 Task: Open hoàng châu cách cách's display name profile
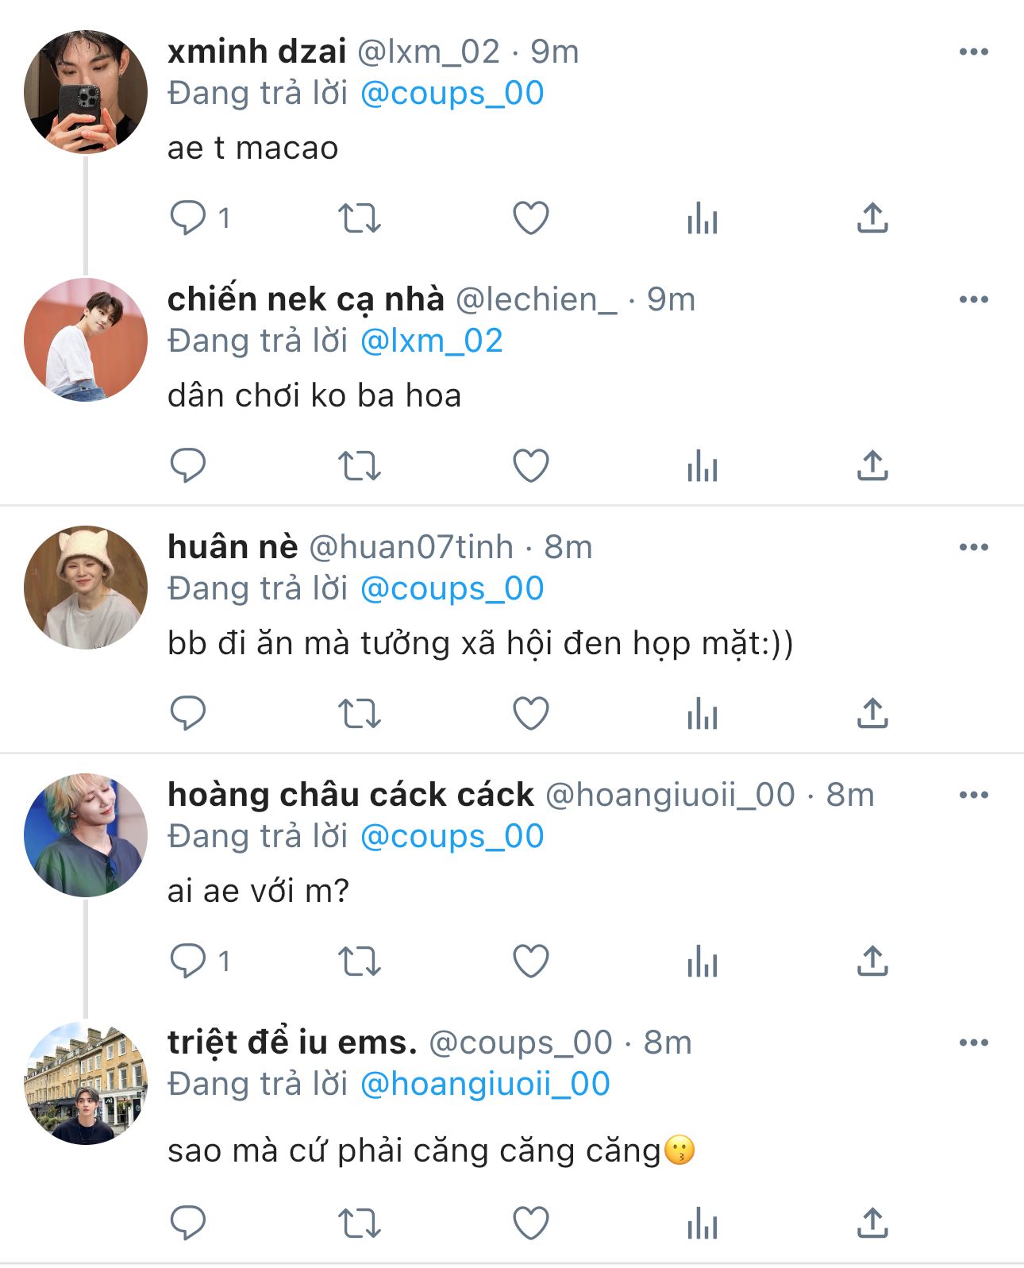(350, 796)
